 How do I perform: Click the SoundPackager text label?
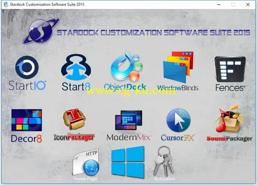pyautogui.click(x=229, y=138)
